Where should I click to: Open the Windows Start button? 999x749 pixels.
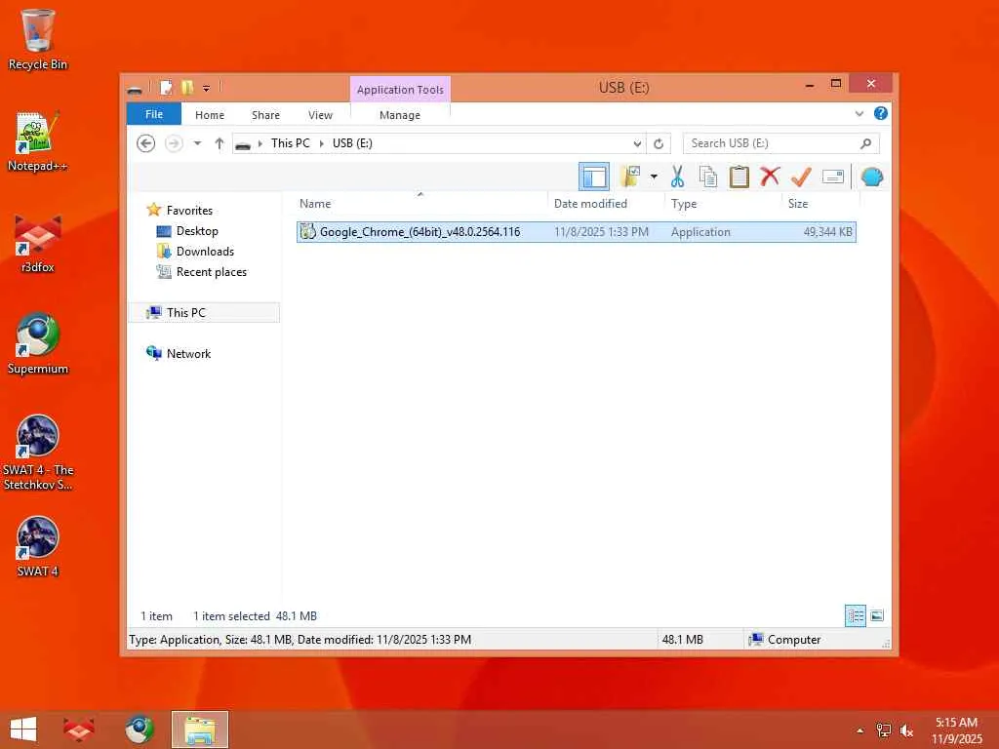[x=23, y=729]
